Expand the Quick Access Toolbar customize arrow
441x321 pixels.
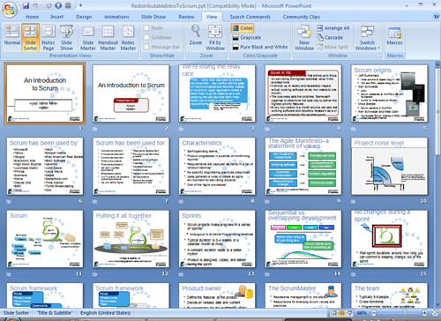80,5
